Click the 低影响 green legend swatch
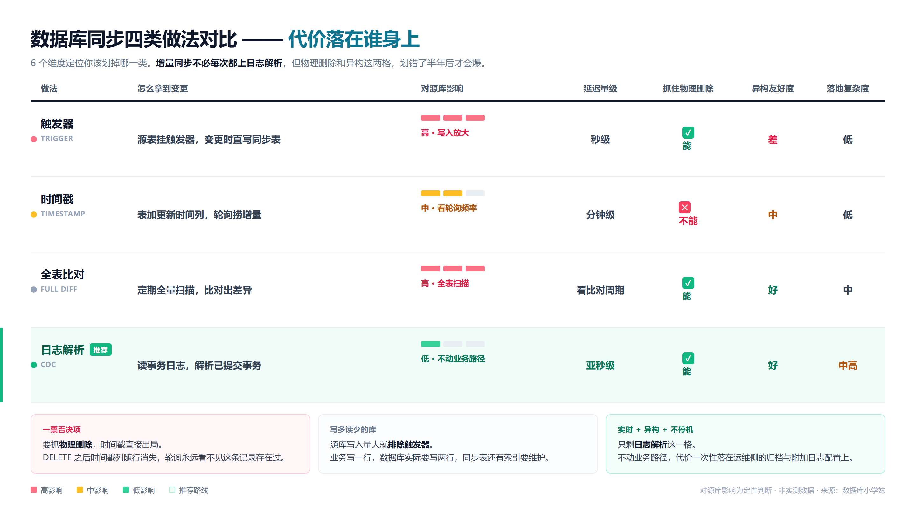916x515 pixels. pyautogui.click(x=126, y=490)
